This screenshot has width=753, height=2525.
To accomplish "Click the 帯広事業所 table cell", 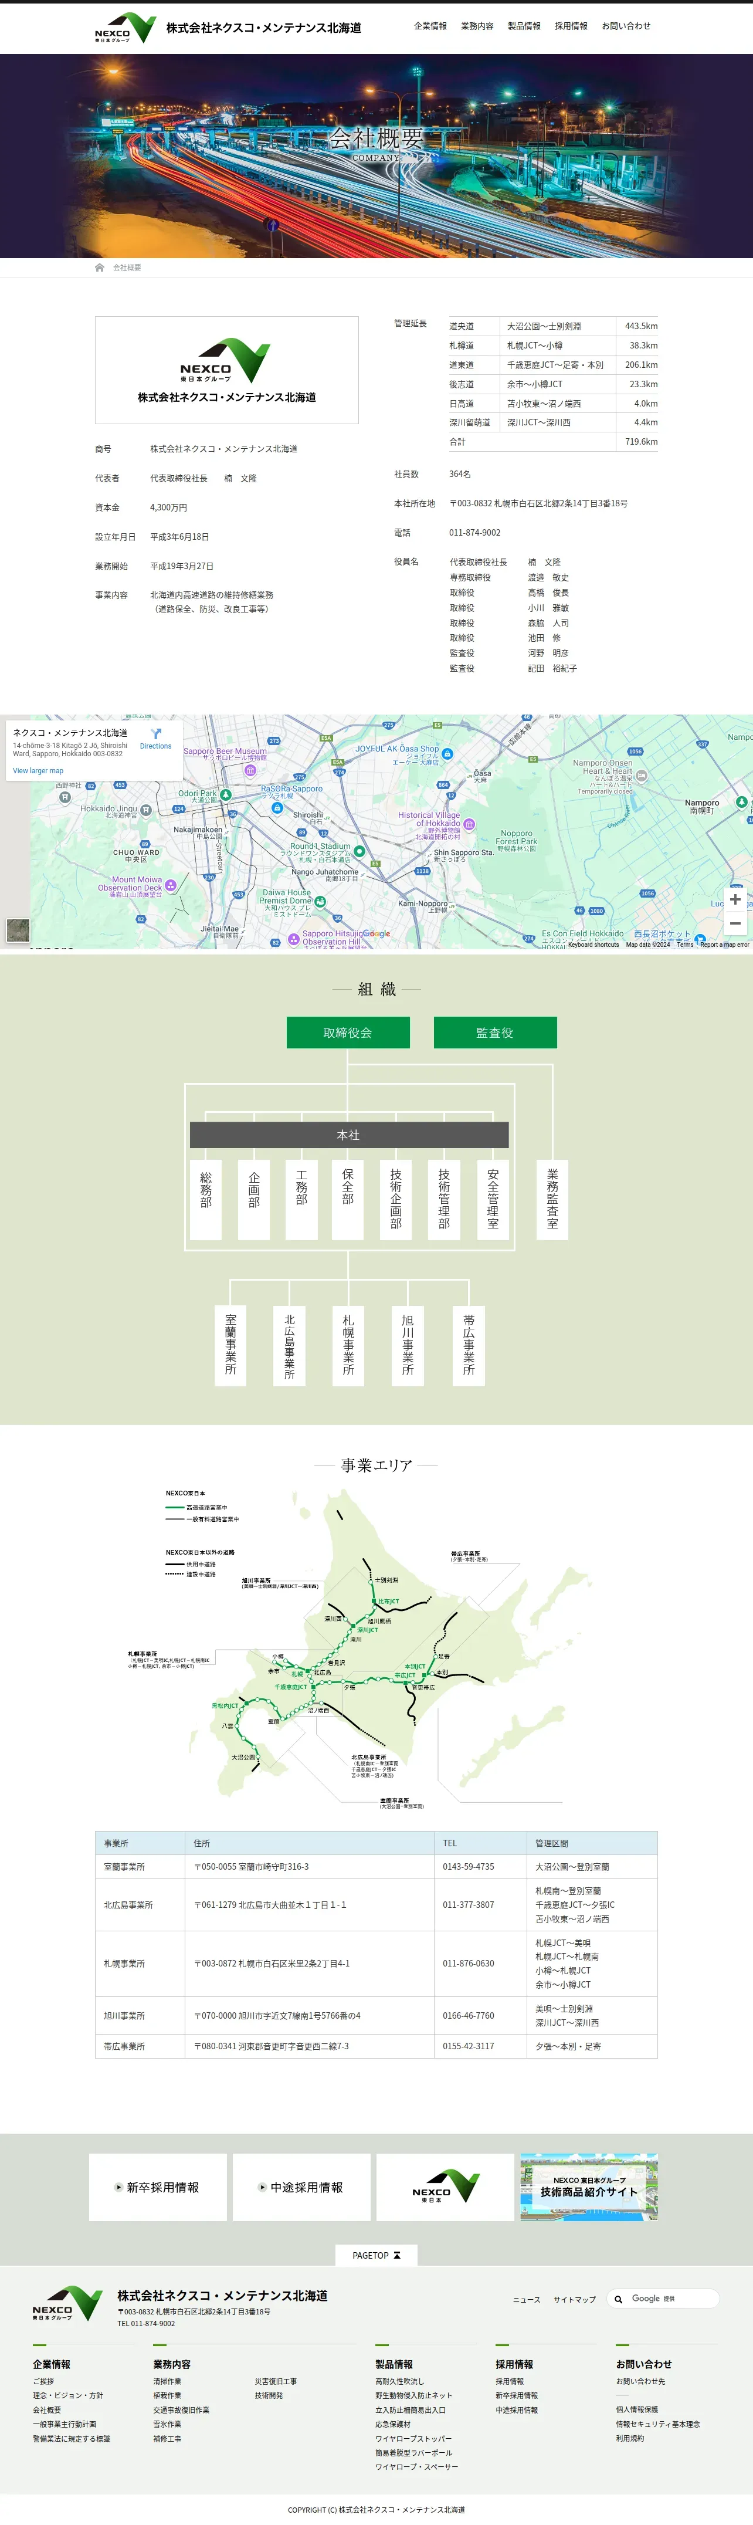I will [x=139, y=2046].
